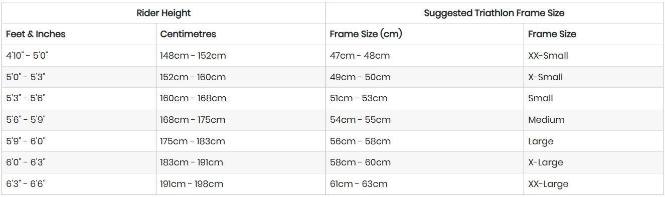Click the Suggested Triathlon Frame Size header
Viewport: 665px width, 197px height.
click(494, 13)
